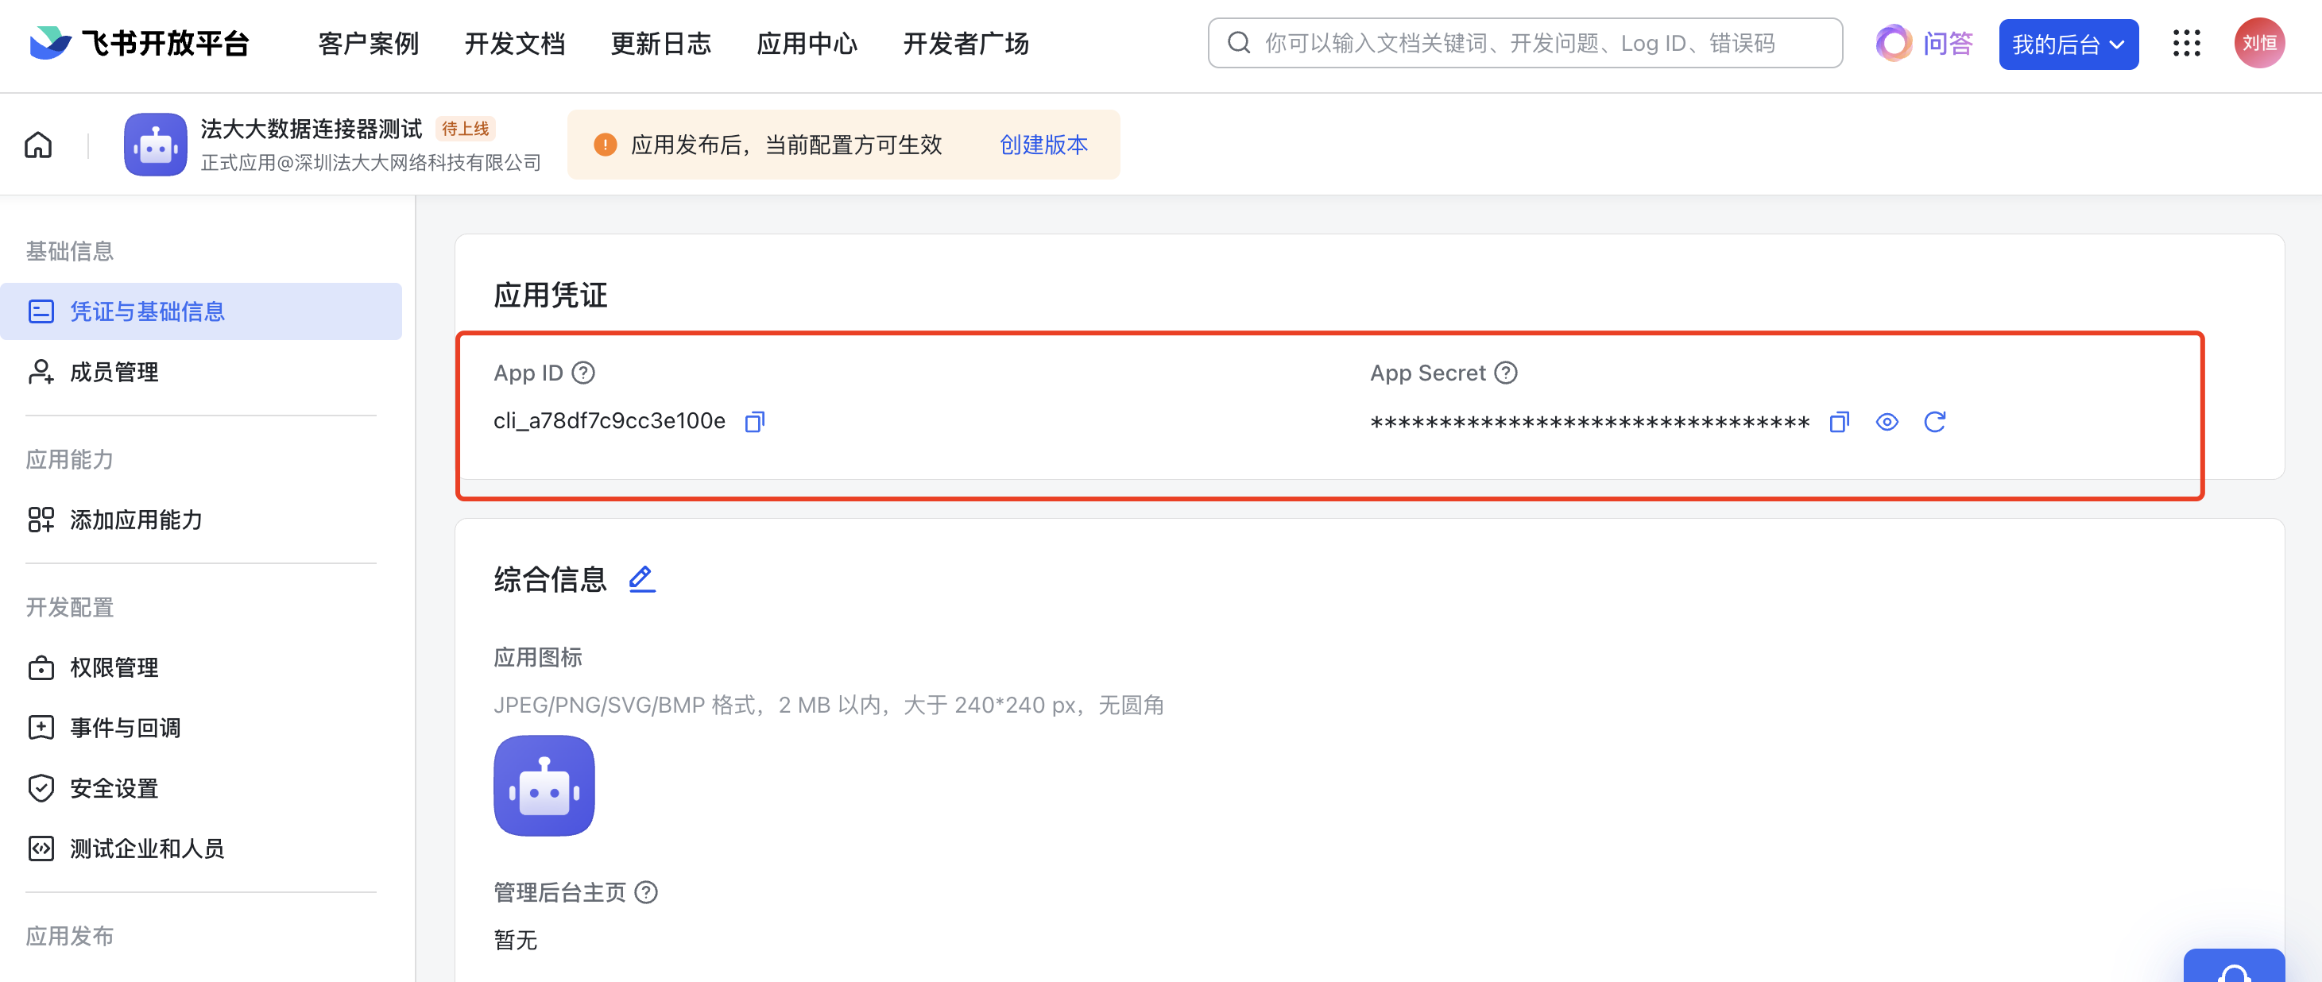
Task: Open App Secret help tooltip icon
Action: (1505, 373)
